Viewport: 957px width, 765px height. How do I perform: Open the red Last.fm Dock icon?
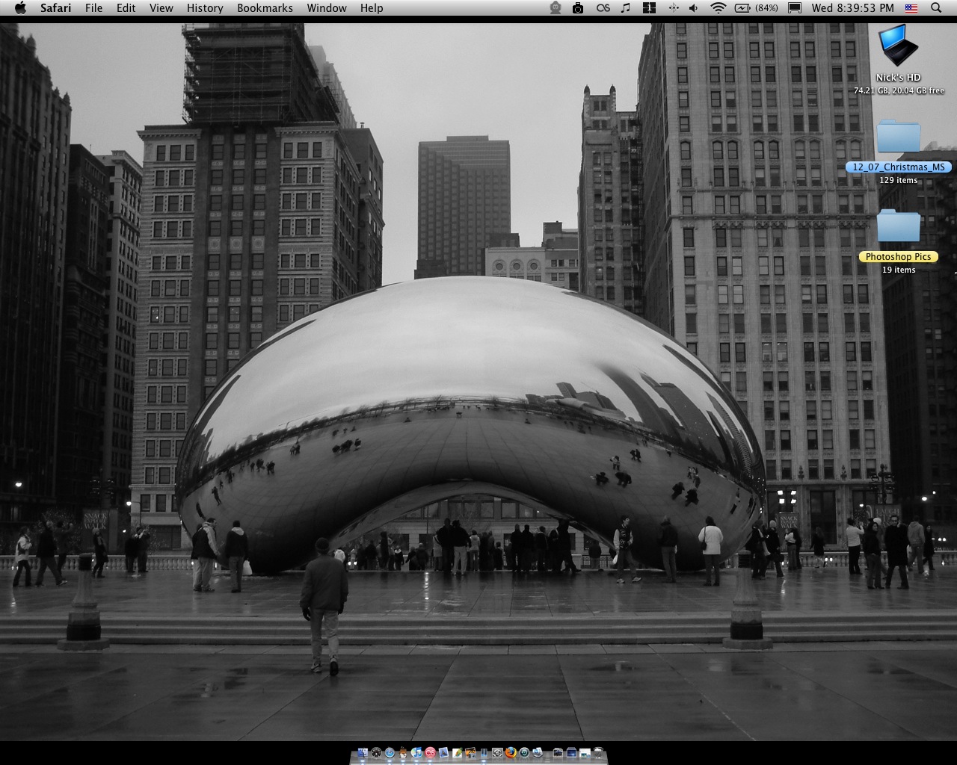[x=430, y=752]
